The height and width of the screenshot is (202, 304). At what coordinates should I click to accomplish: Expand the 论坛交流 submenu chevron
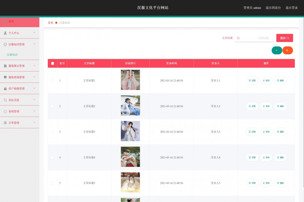[x=34, y=100]
